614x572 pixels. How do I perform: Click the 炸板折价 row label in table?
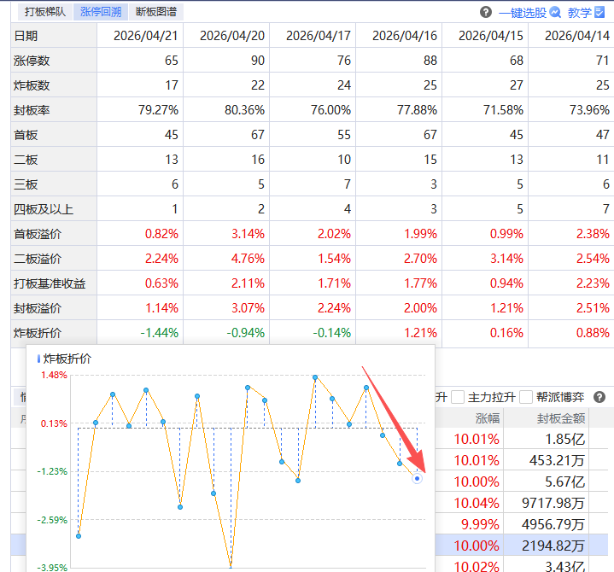pos(38,333)
